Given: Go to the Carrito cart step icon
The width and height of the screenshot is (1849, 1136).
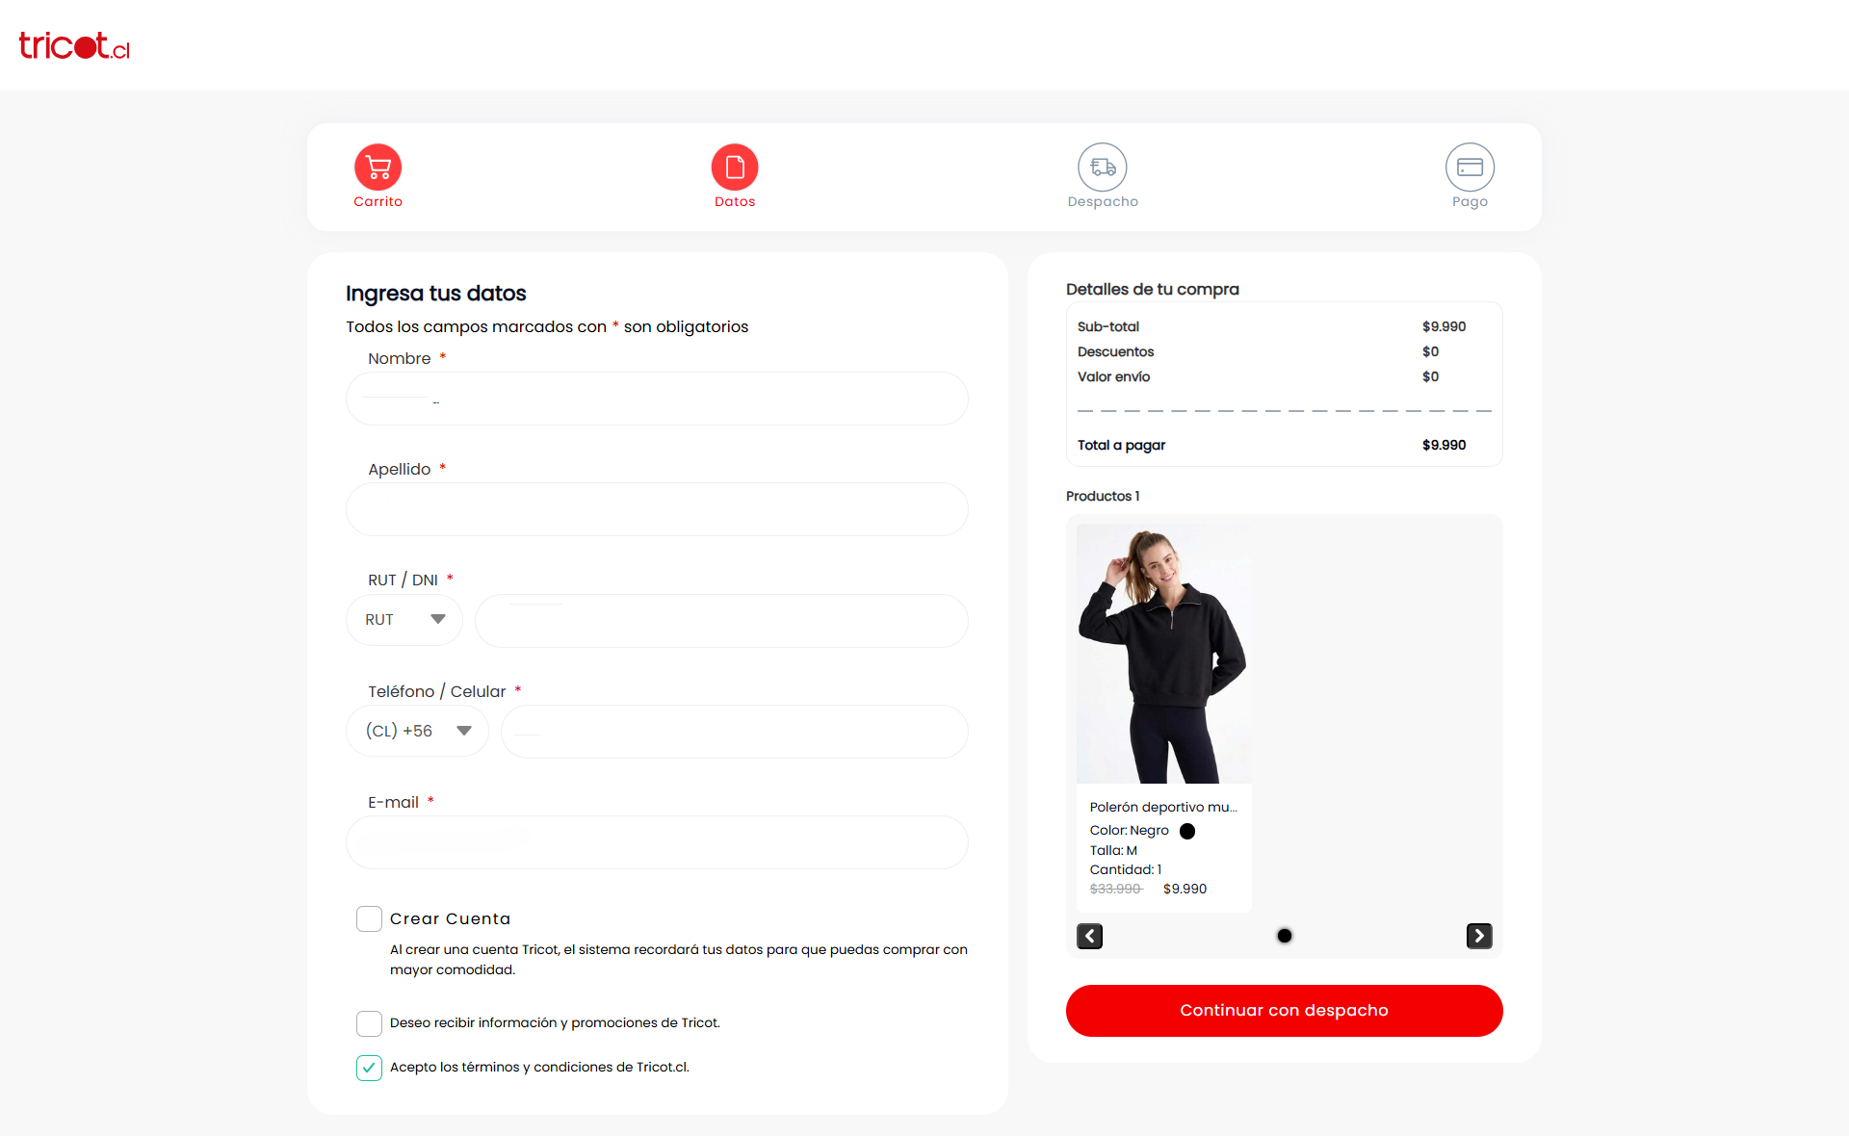Looking at the screenshot, I should click(378, 168).
